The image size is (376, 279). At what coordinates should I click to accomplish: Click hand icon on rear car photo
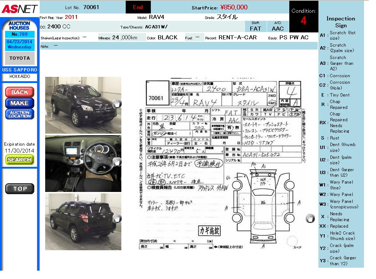tap(117, 218)
